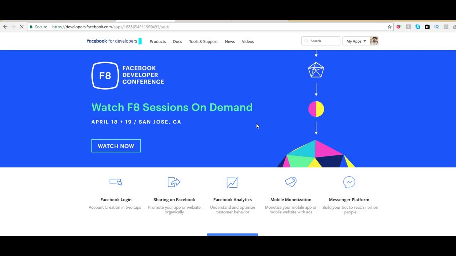Screen dimensions: 456x256
Task: Click the search magnifier icon
Action: [306, 41]
